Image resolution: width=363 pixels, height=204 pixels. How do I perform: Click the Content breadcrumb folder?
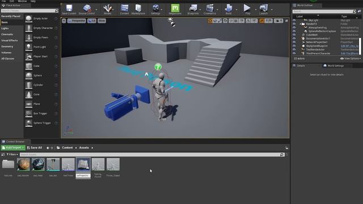67,147
